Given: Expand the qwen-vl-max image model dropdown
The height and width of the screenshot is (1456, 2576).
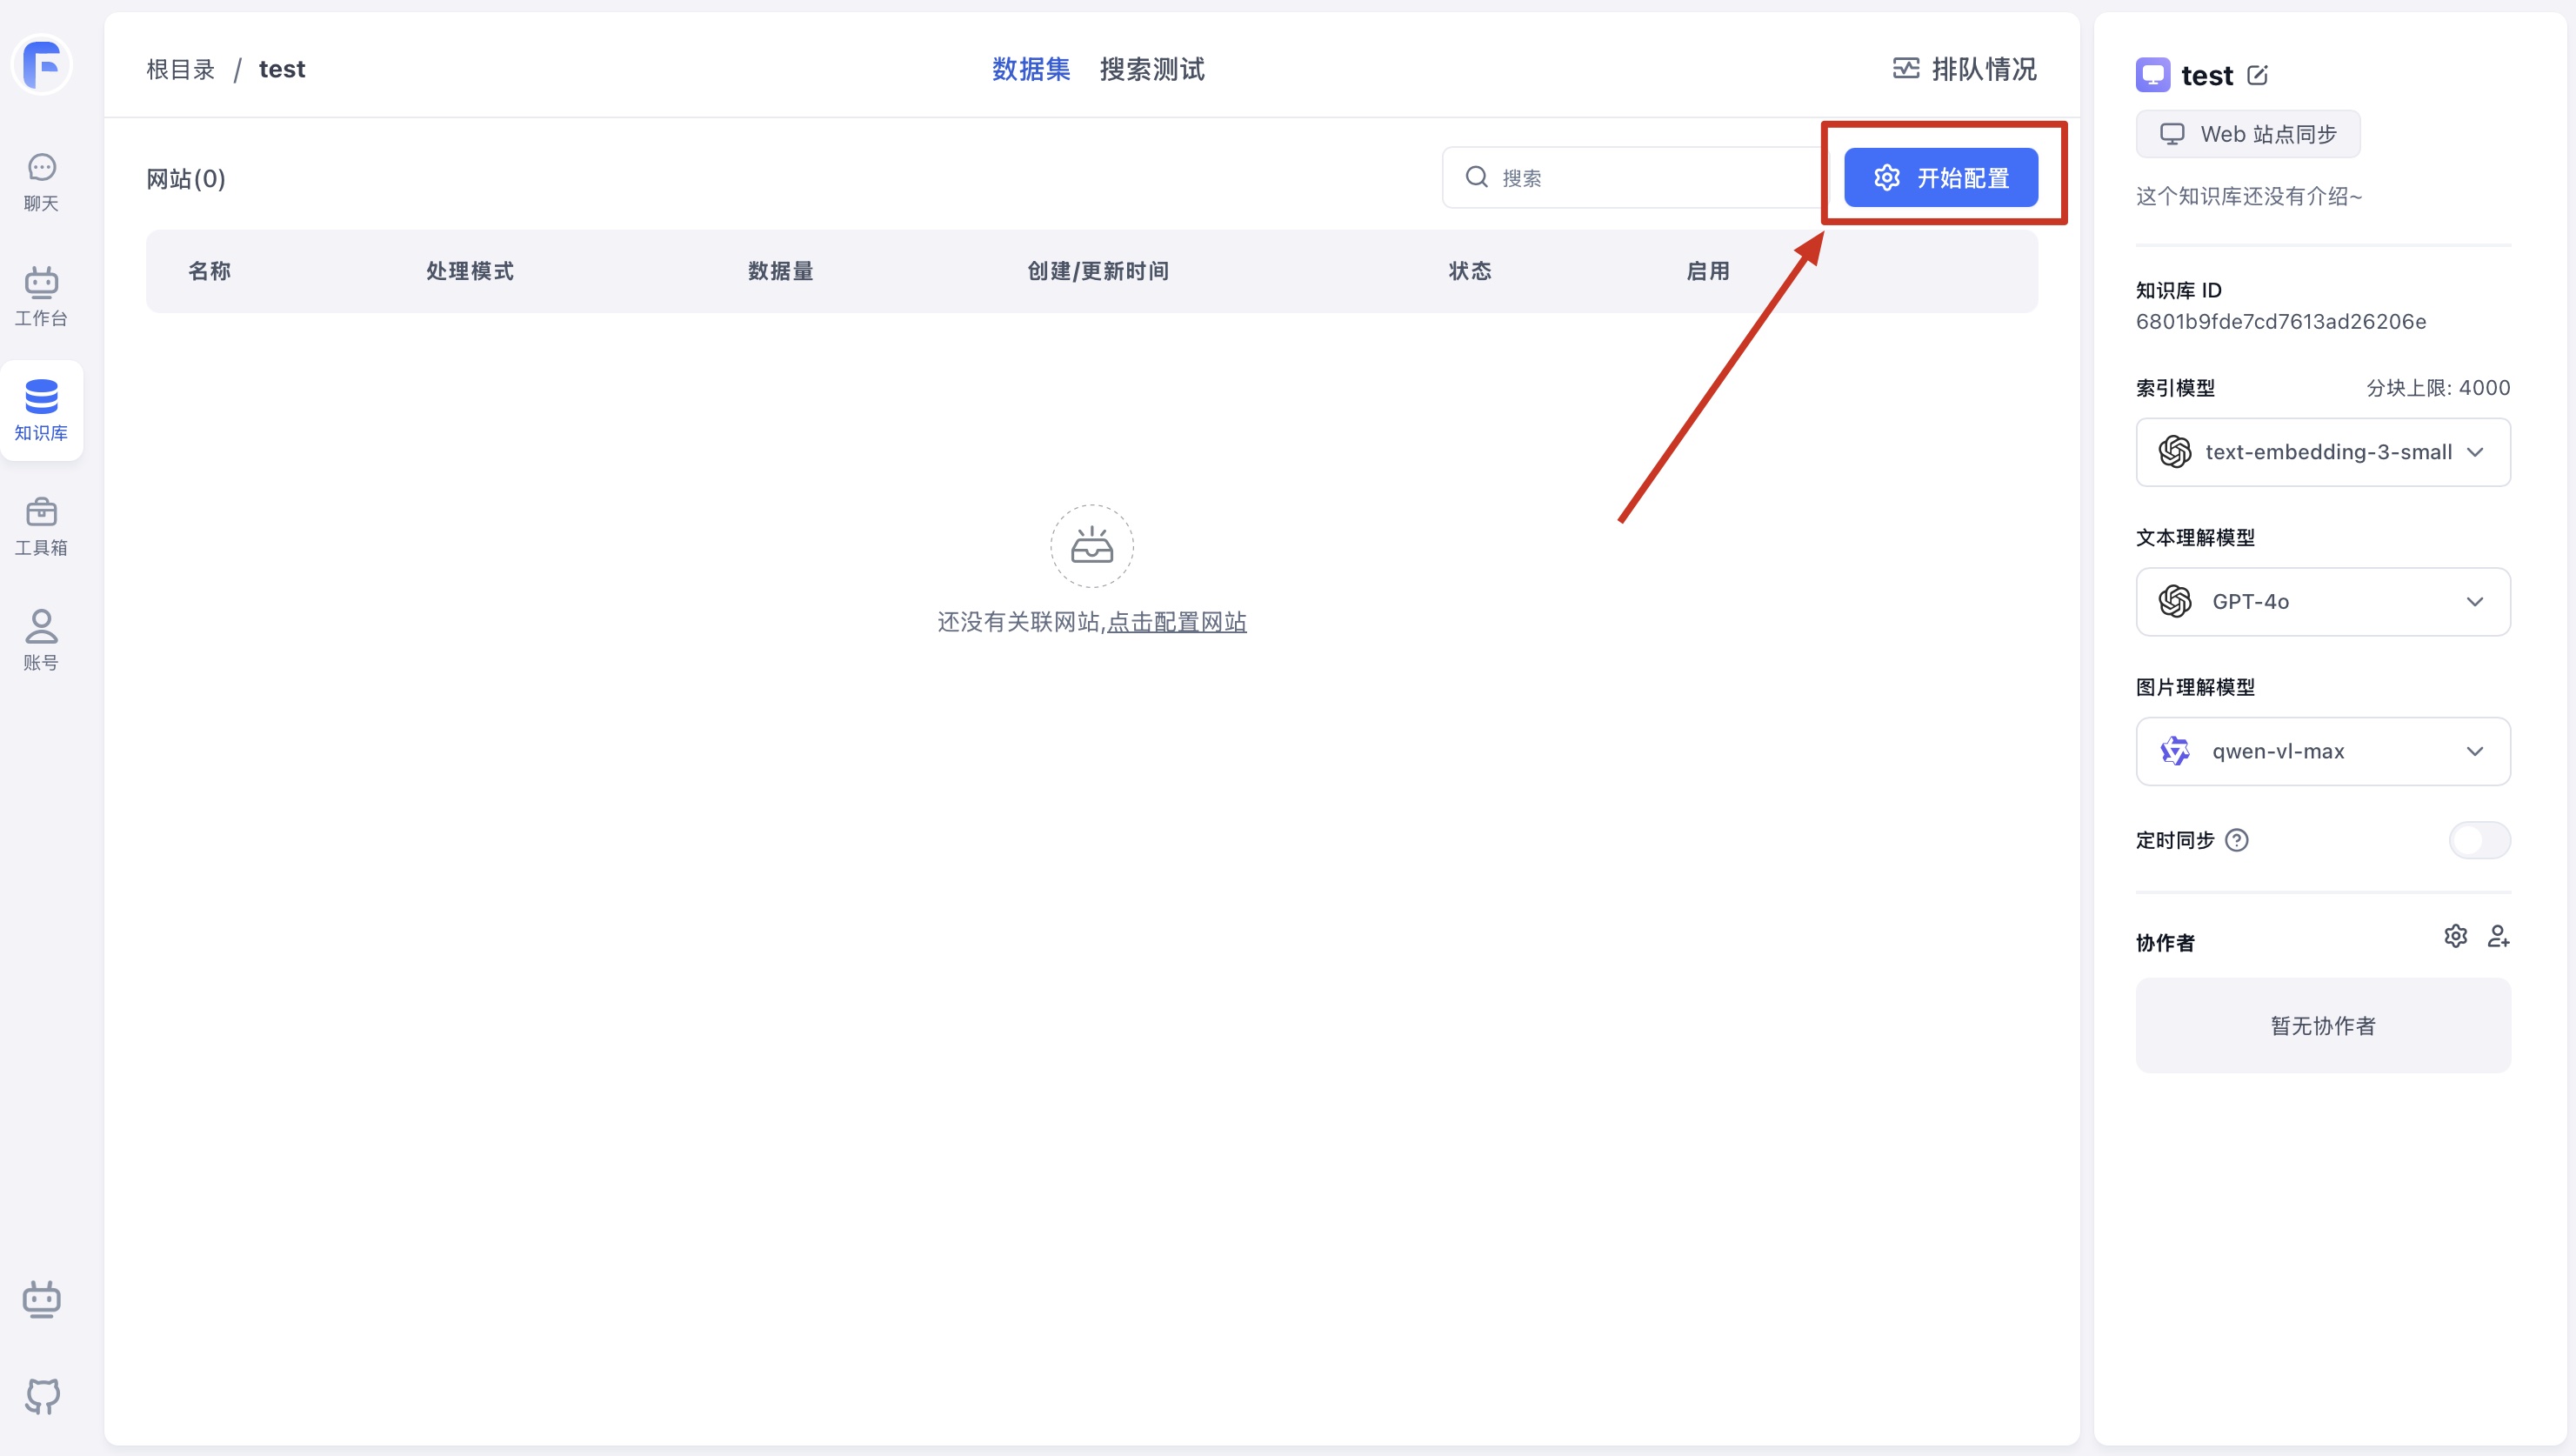Looking at the screenshot, I should (x=2322, y=751).
